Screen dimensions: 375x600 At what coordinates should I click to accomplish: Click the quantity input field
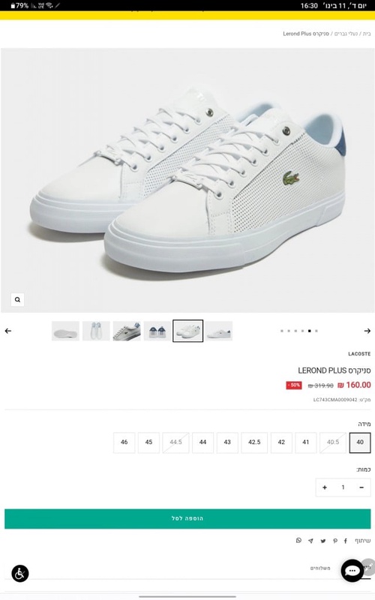click(343, 487)
